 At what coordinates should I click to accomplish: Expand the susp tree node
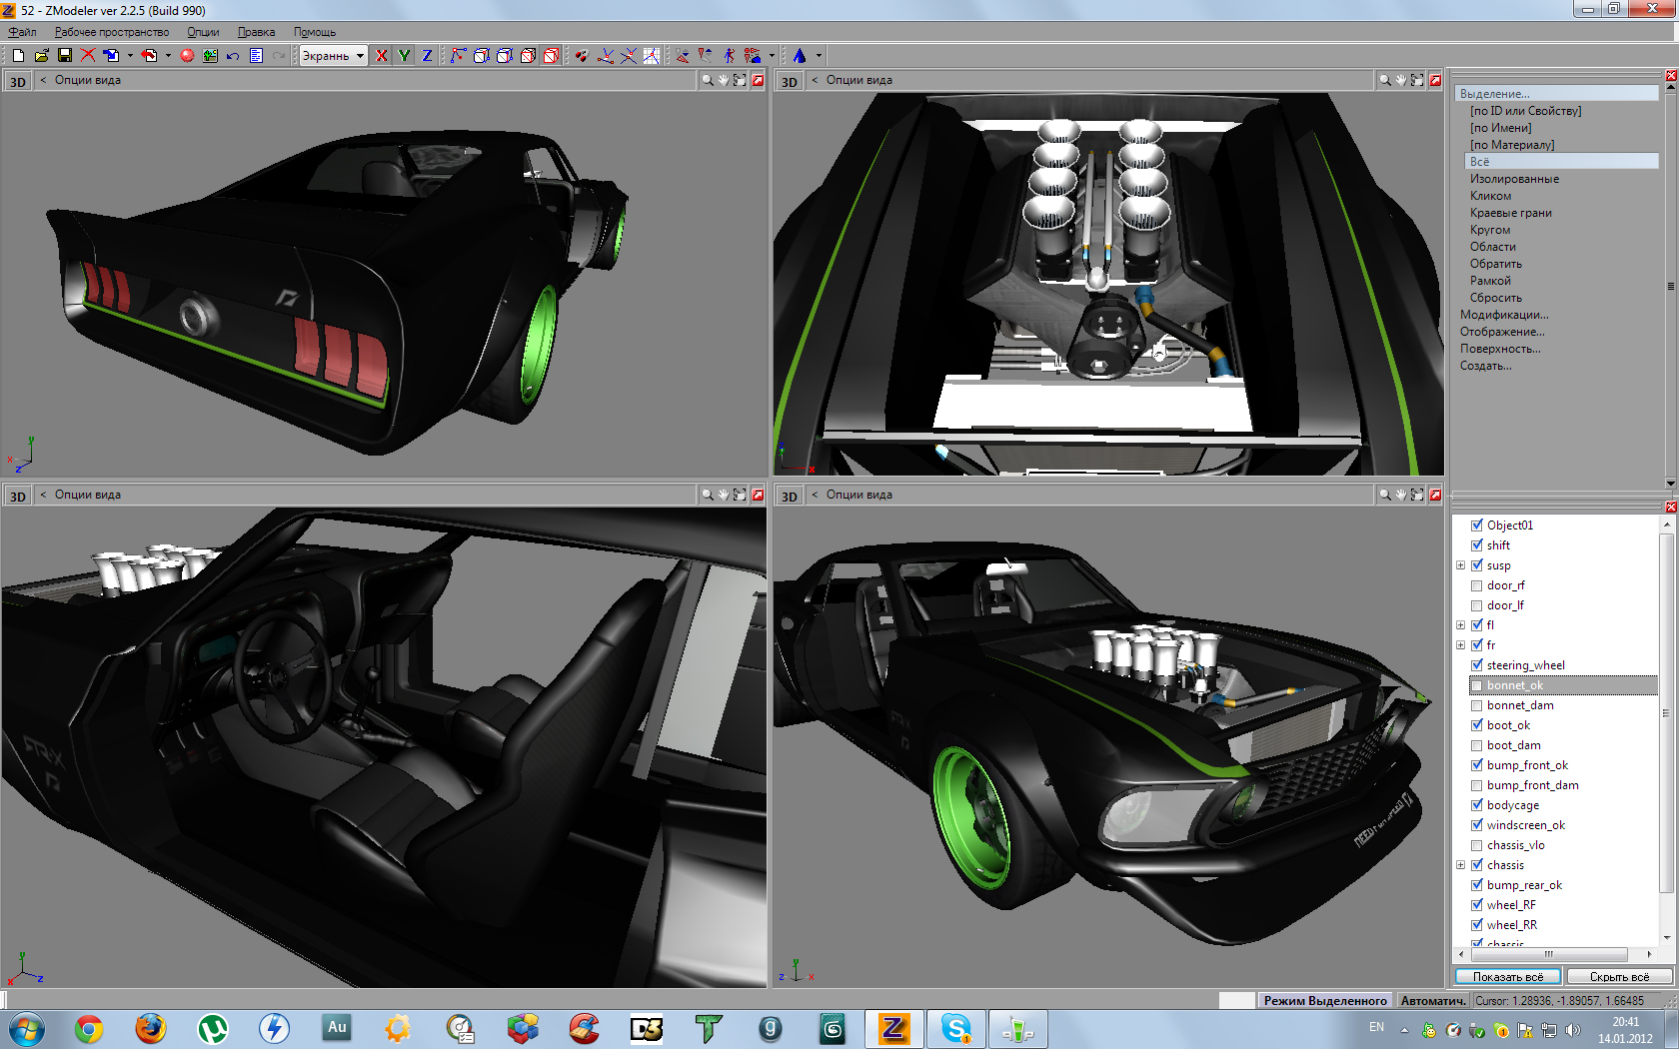(x=1460, y=565)
